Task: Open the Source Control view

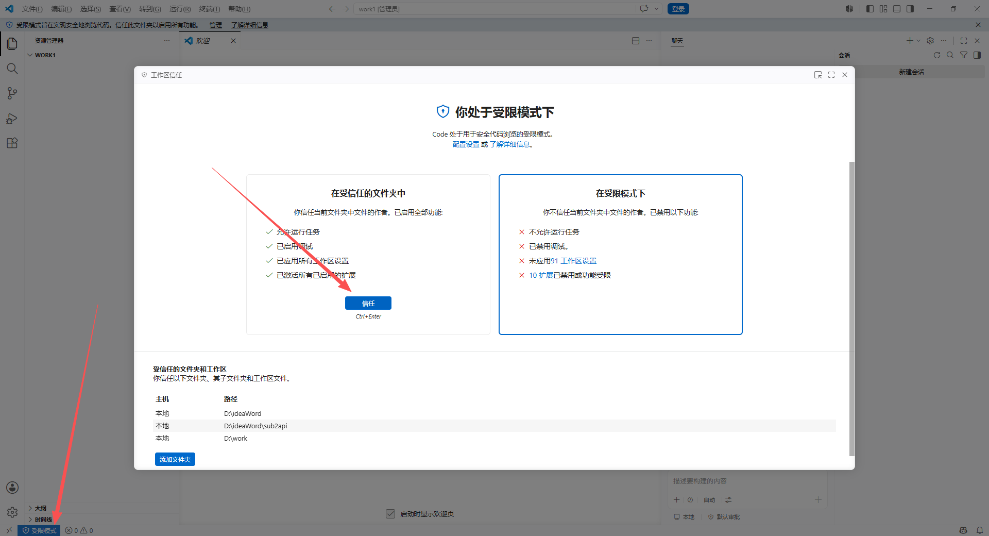Action: tap(12, 93)
